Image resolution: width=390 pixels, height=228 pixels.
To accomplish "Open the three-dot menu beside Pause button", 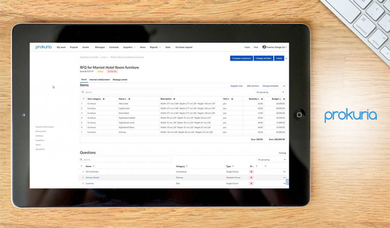I will 286,59.
